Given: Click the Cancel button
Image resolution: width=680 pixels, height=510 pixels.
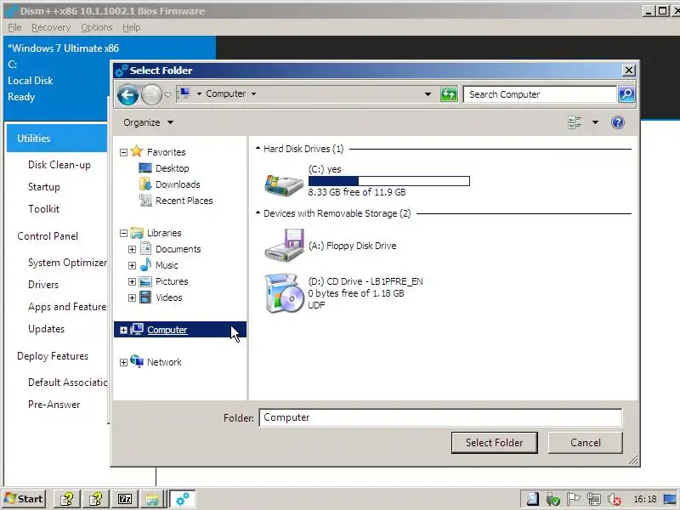Looking at the screenshot, I should [x=586, y=443].
